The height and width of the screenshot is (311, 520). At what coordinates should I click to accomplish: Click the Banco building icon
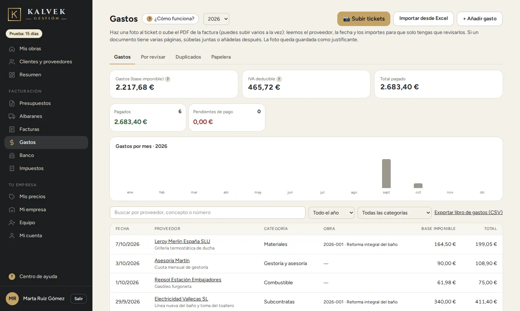(12, 155)
